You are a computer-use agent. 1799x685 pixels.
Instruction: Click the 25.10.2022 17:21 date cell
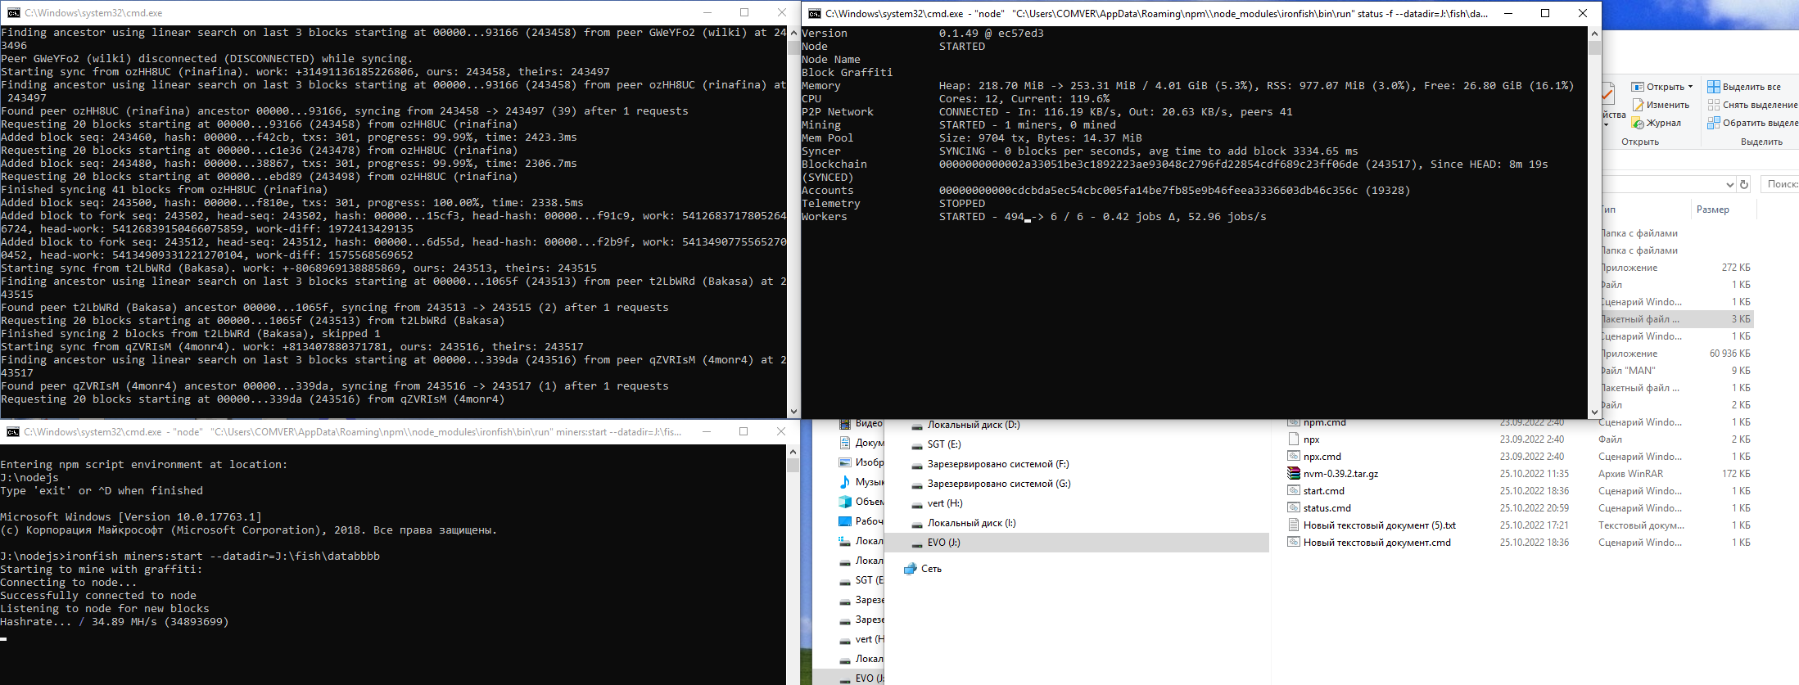click(1535, 525)
